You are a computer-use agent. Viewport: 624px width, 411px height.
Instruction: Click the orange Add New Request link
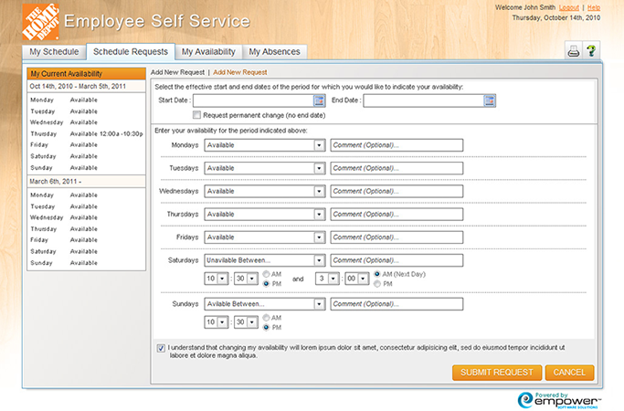point(240,71)
